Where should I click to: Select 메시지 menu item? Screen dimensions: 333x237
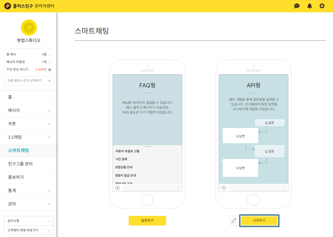point(28,110)
